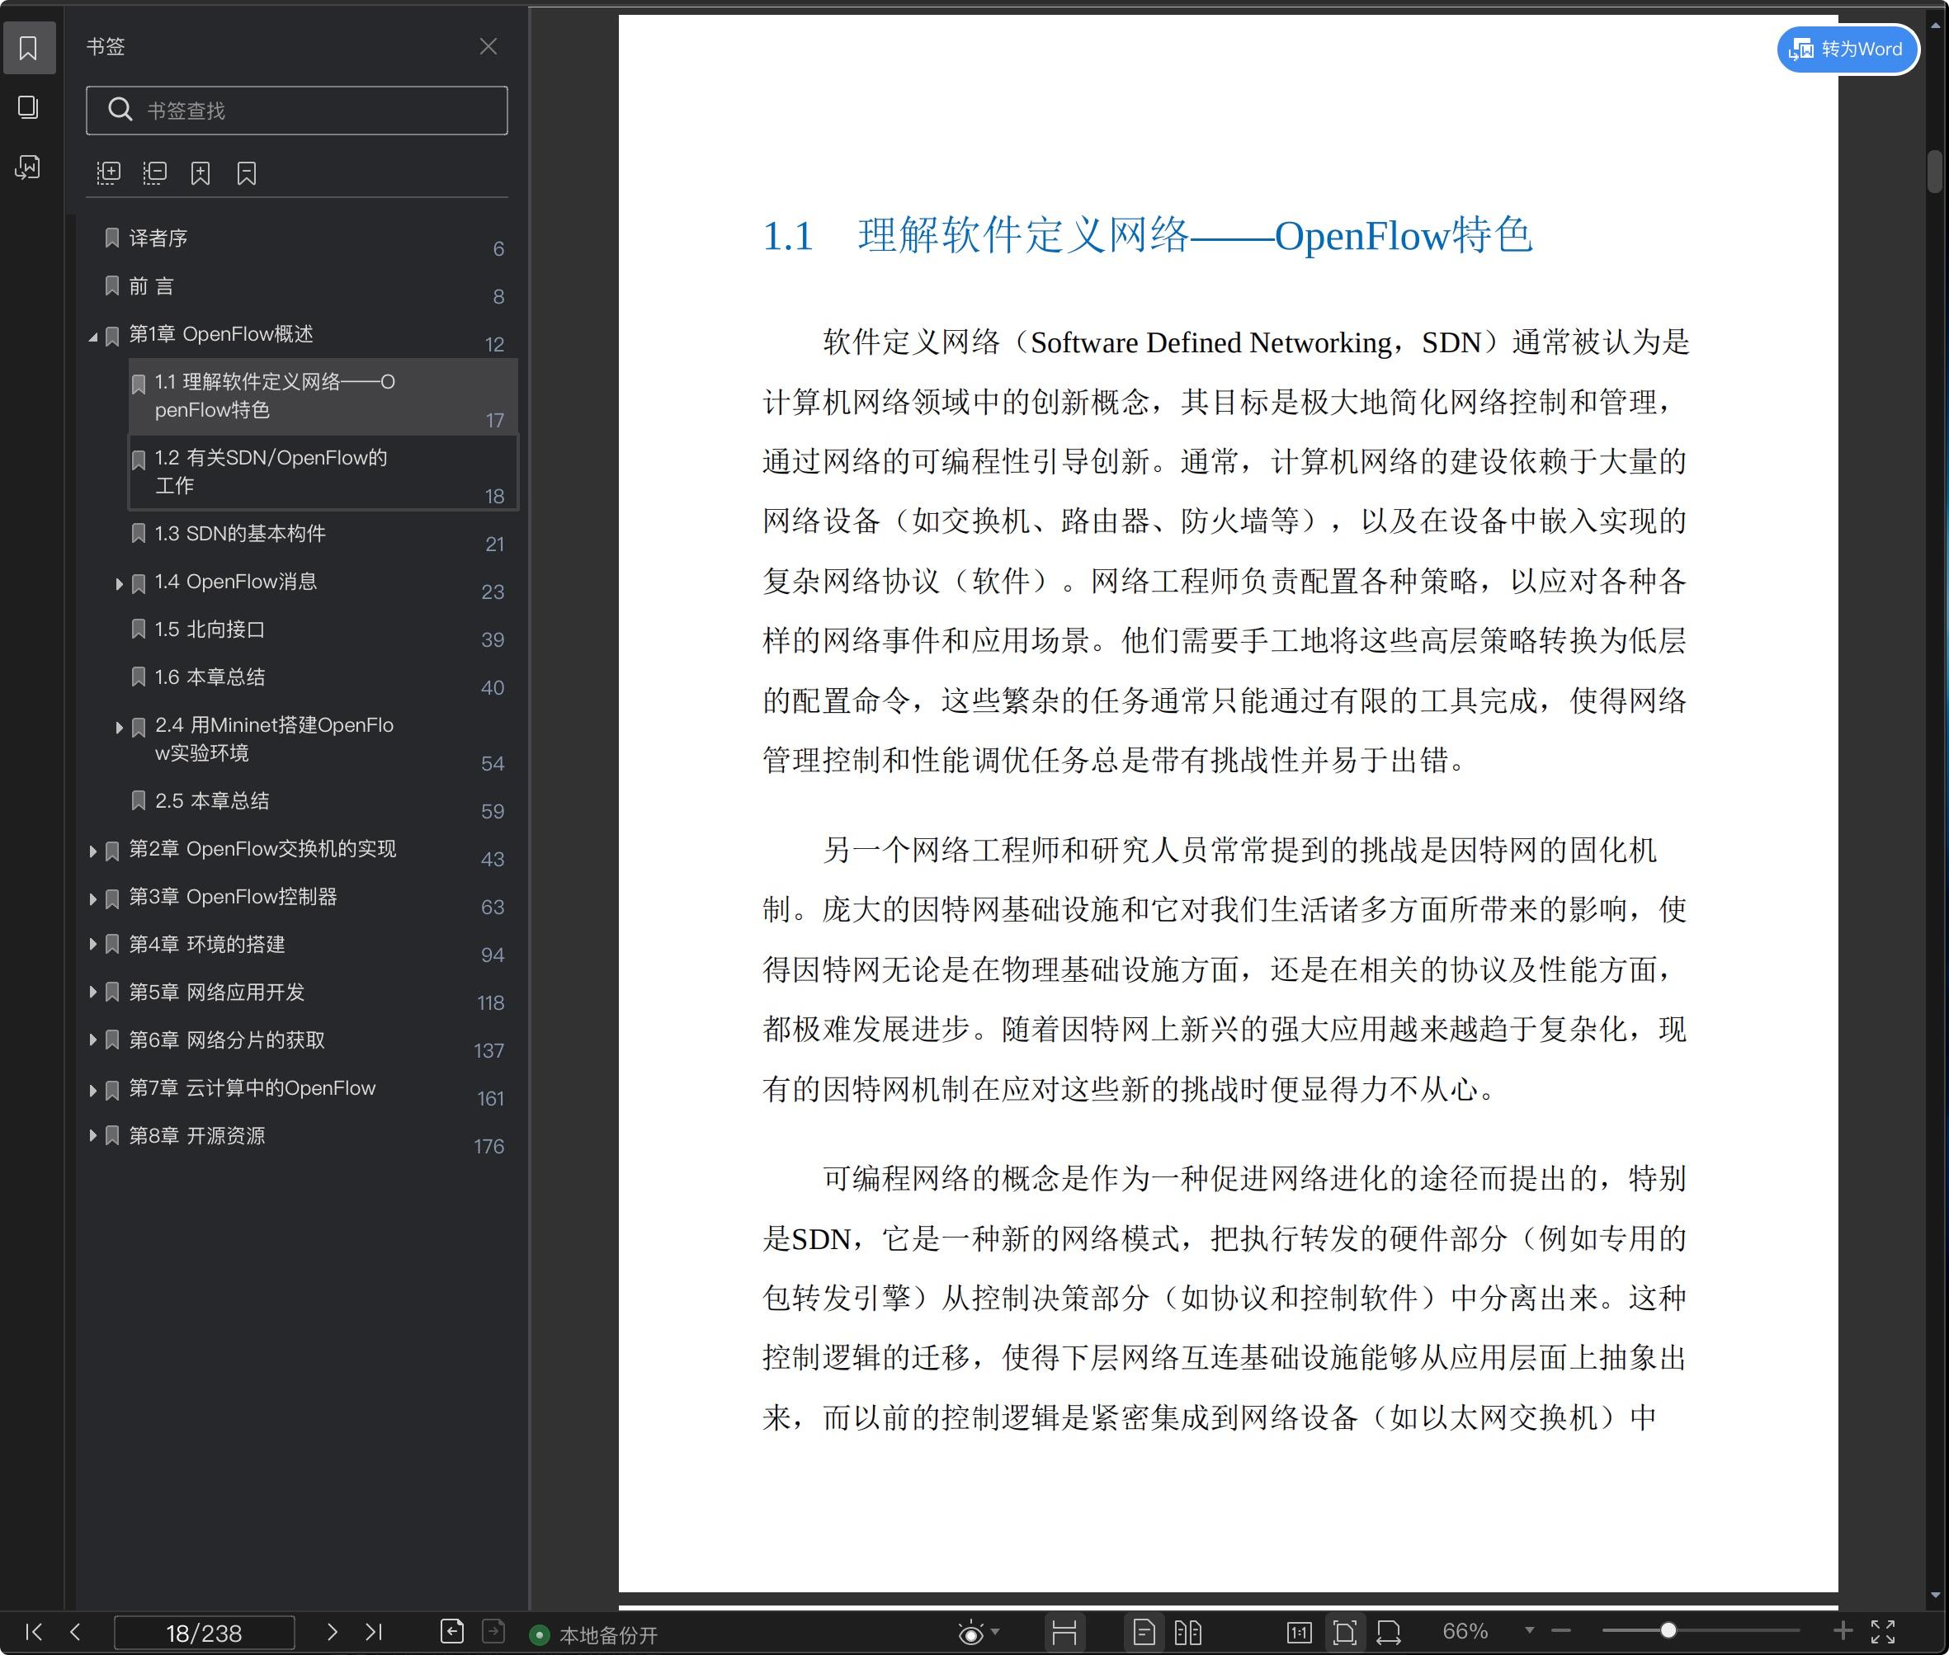Expand 第8章 开源资源
1949x1655 pixels.
click(x=93, y=1135)
